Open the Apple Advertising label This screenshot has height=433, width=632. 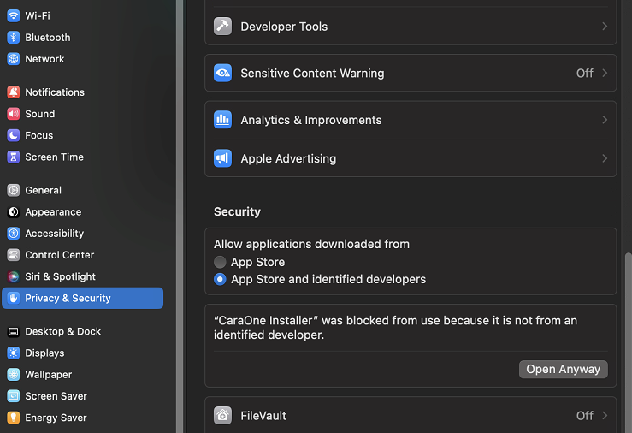[288, 159]
